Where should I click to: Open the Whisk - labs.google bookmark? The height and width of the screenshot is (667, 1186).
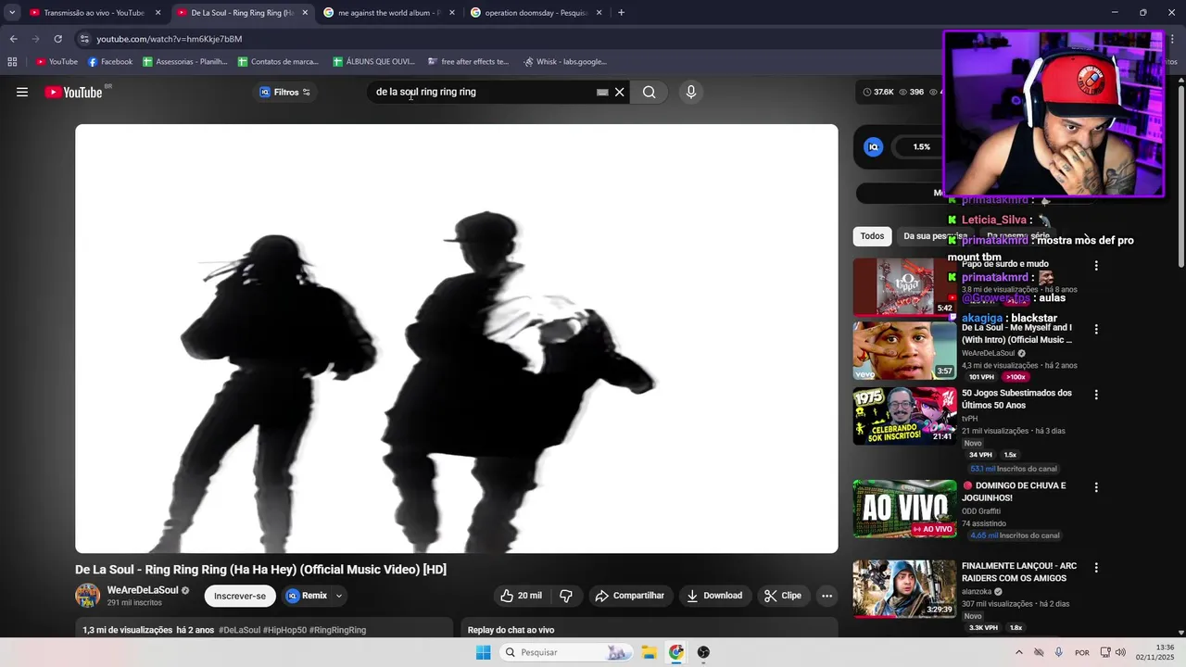pos(565,62)
